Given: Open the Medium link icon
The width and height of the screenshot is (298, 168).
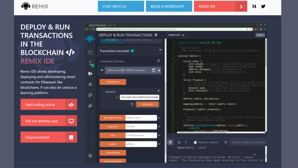Looking at the screenshot, I should coord(254,6).
